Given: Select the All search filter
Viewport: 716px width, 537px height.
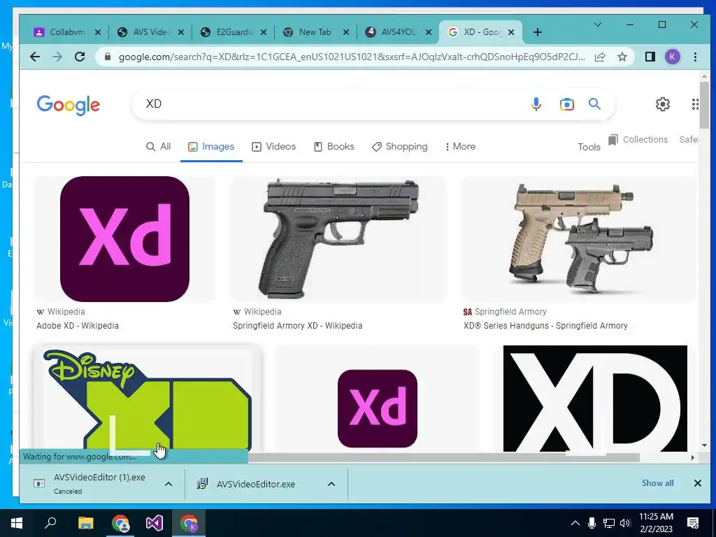Looking at the screenshot, I should 159,147.
